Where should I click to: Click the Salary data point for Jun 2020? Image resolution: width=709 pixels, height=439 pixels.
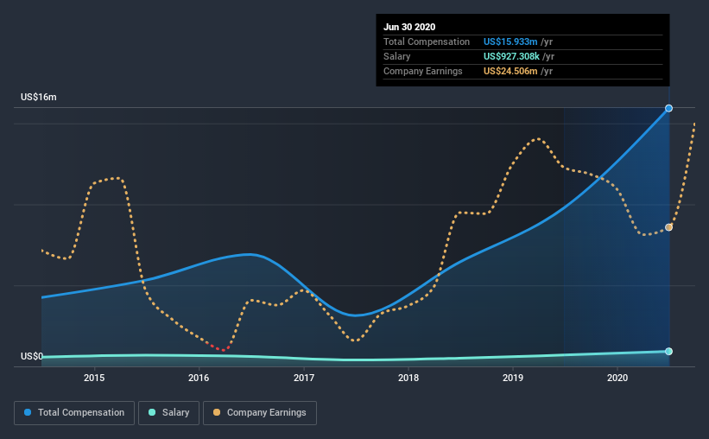coord(668,351)
